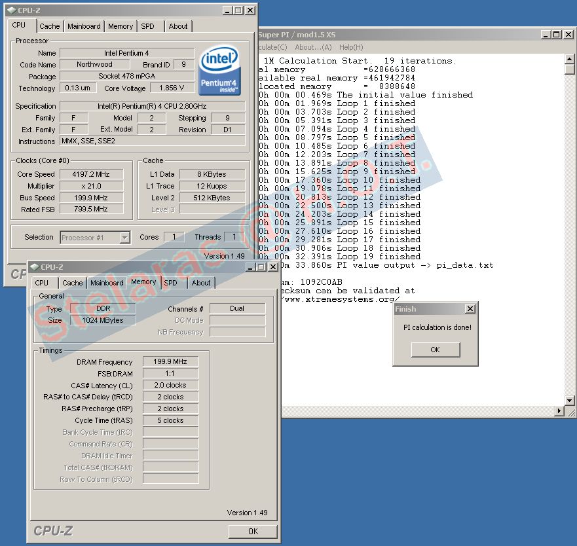This screenshot has height=546, width=577.
Task: Open Memory tab in back CPU-Z window
Action: click(121, 26)
